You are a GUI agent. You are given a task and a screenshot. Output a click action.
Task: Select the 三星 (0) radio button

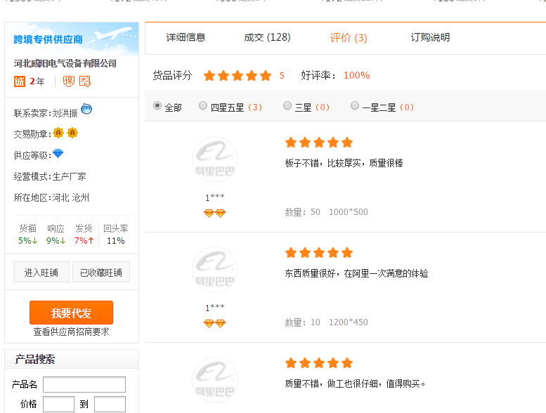pos(287,105)
